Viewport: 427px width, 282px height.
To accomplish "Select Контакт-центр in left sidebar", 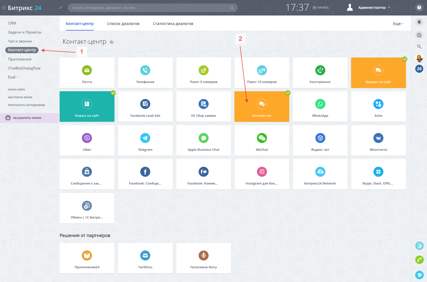I will pyautogui.click(x=22, y=50).
